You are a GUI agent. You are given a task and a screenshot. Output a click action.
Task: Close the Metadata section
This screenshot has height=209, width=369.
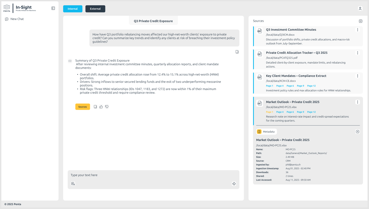[358, 132]
